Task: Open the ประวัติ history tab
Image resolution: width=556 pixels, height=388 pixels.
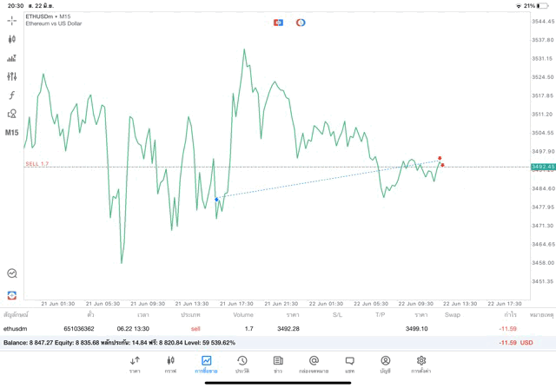Action: pos(242,364)
